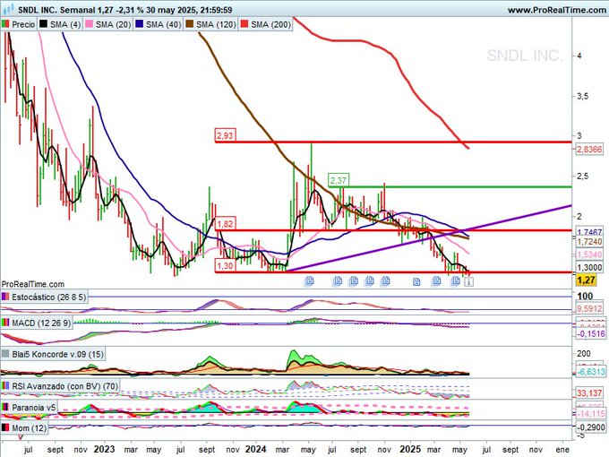Click the document event icon under Jul 2024

[338, 280]
